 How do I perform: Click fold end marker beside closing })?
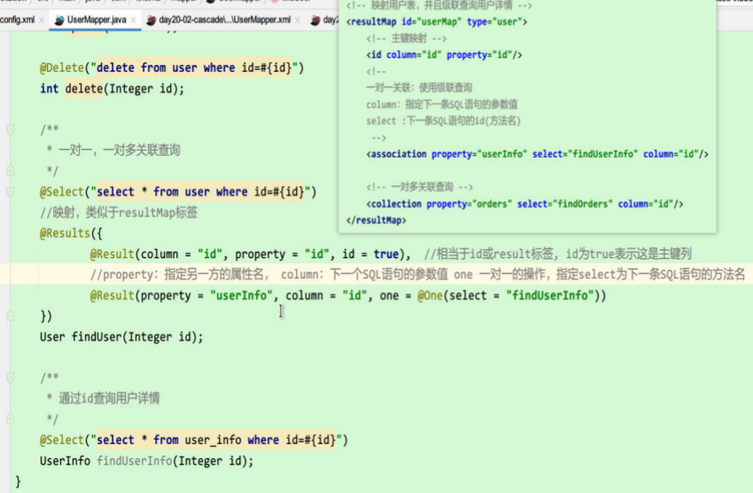(x=11, y=316)
